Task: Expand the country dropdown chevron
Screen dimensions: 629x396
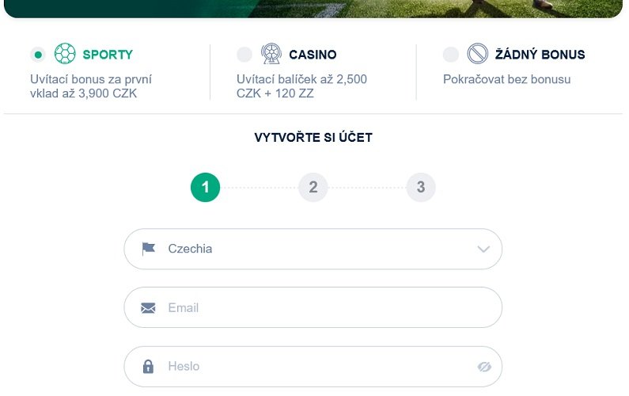Action: [x=484, y=249]
